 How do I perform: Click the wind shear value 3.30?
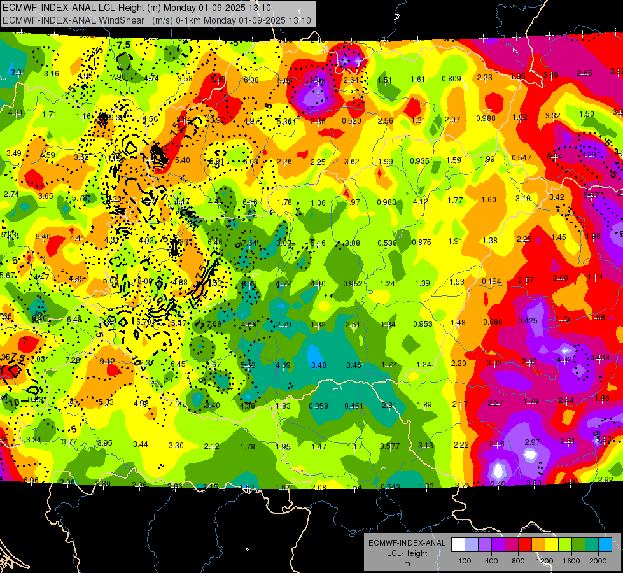click(176, 446)
